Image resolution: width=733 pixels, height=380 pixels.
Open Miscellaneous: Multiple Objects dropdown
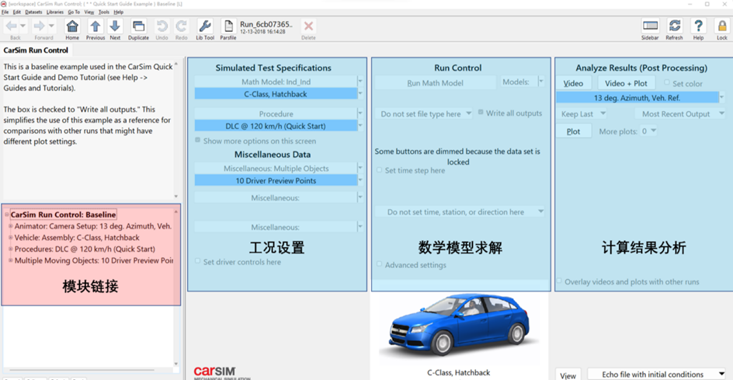(360, 168)
